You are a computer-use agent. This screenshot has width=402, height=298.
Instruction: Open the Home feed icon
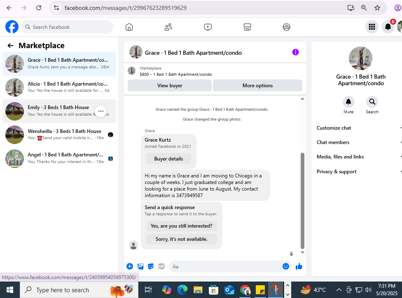pyautogui.click(x=129, y=27)
